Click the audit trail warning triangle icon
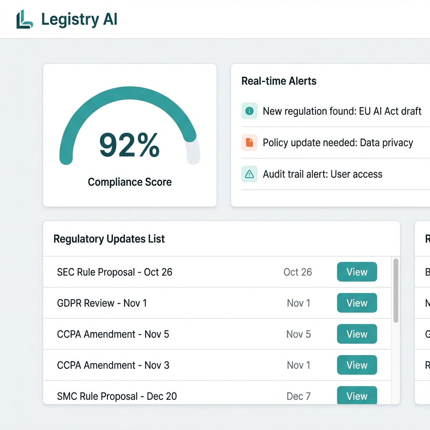 coord(249,174)
